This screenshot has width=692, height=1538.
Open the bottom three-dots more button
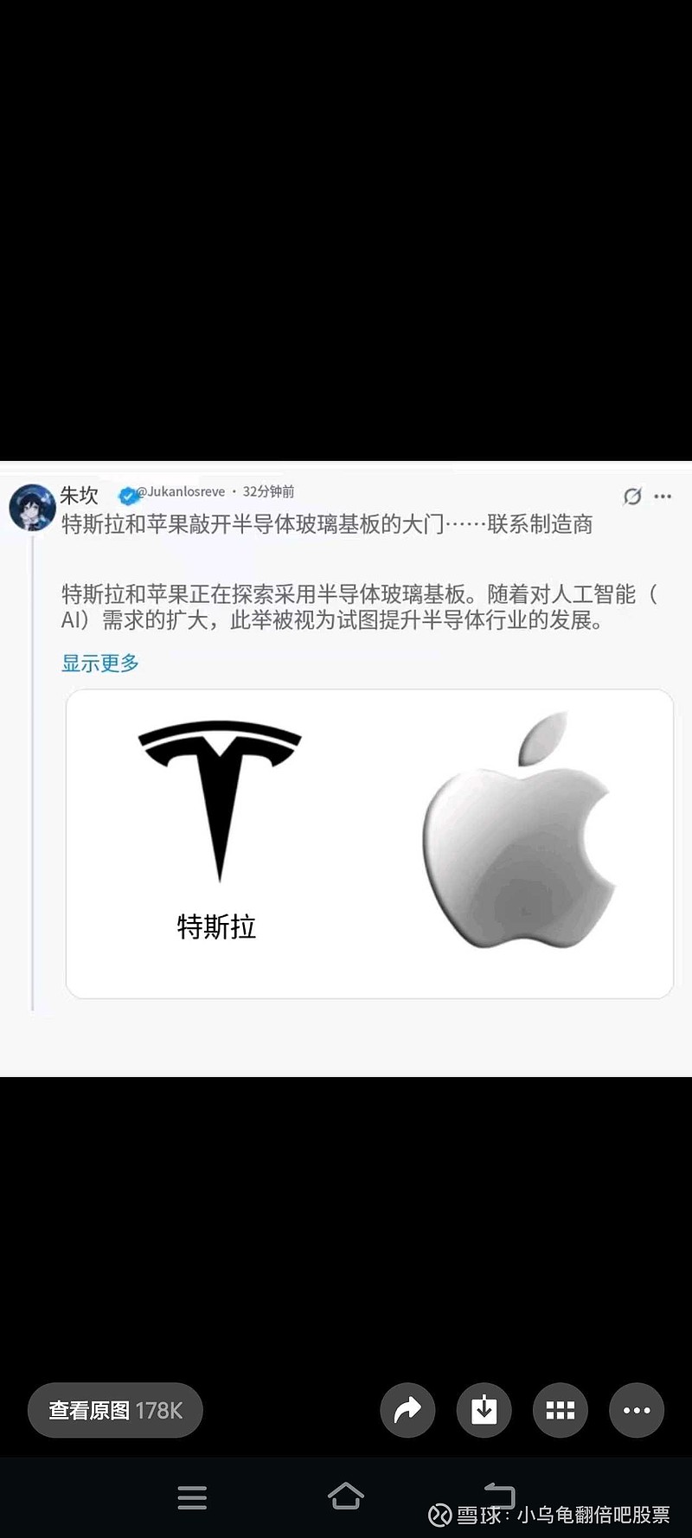[x=637, y=1410]
